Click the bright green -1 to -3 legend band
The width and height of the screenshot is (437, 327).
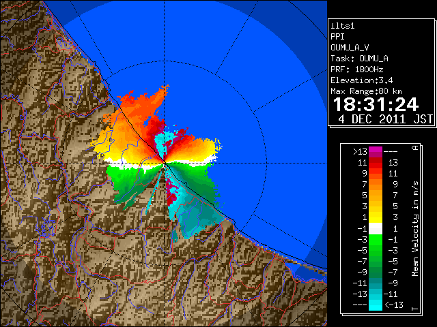point(376,240)
